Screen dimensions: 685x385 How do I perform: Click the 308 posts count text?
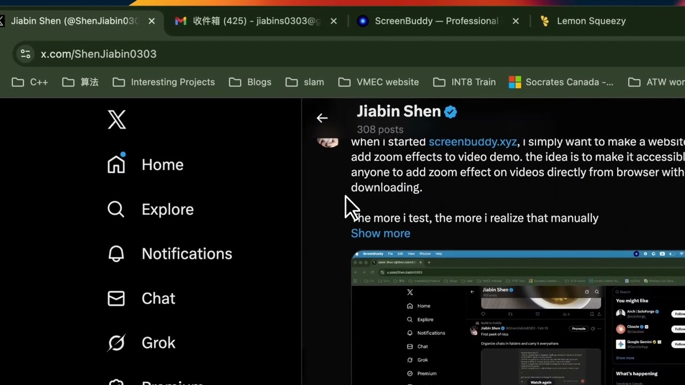coord(380,129)
